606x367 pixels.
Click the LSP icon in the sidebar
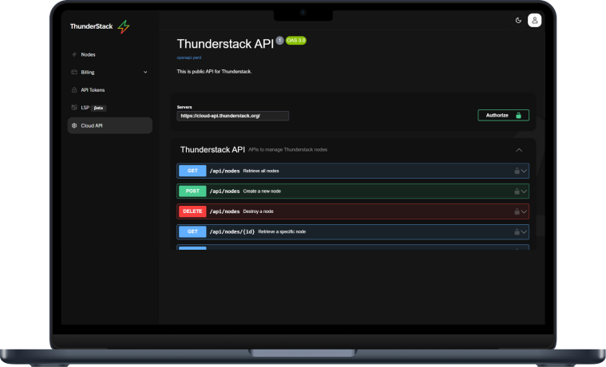(x=74, y=108)
